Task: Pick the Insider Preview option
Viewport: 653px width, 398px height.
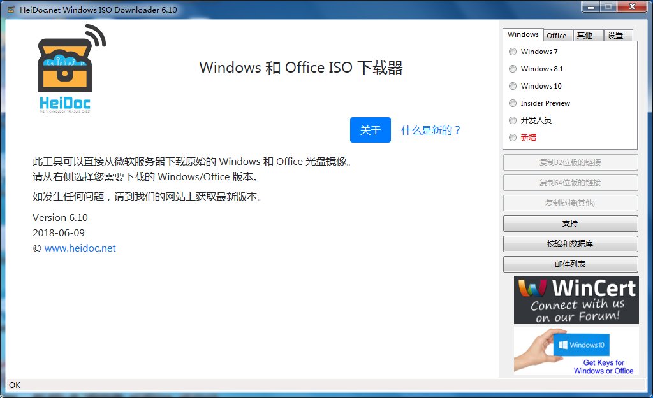Action: tap(513, 103)
